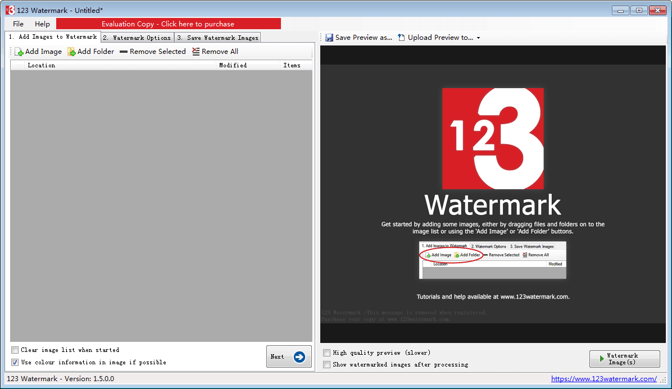
Task: Sort list by Modified column header
Action: pyautogui.click(x=233, y=65)
